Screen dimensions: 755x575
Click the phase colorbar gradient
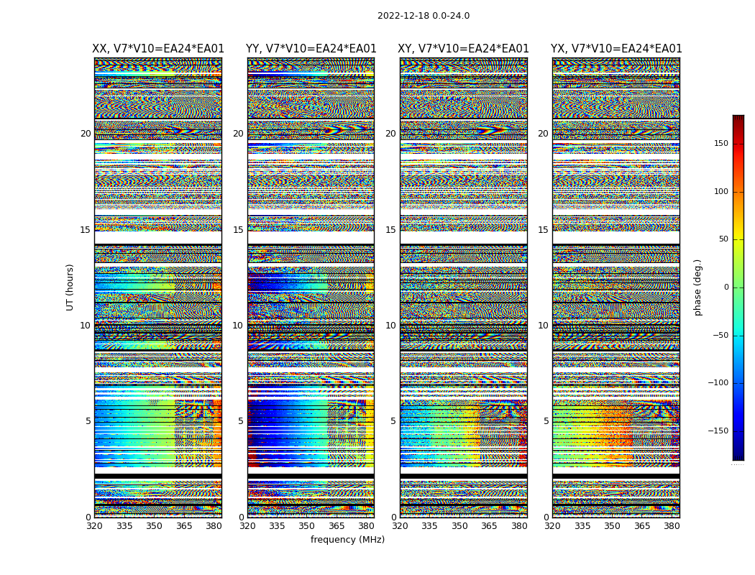(738, 287)
